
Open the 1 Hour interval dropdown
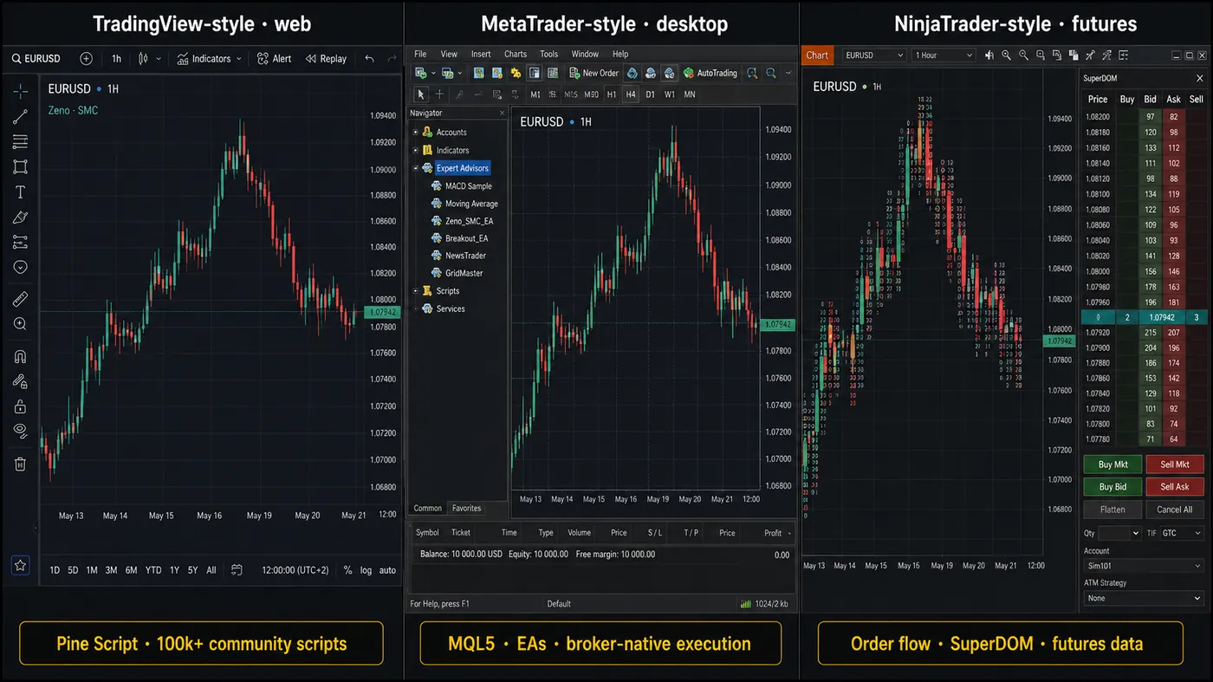944,55
